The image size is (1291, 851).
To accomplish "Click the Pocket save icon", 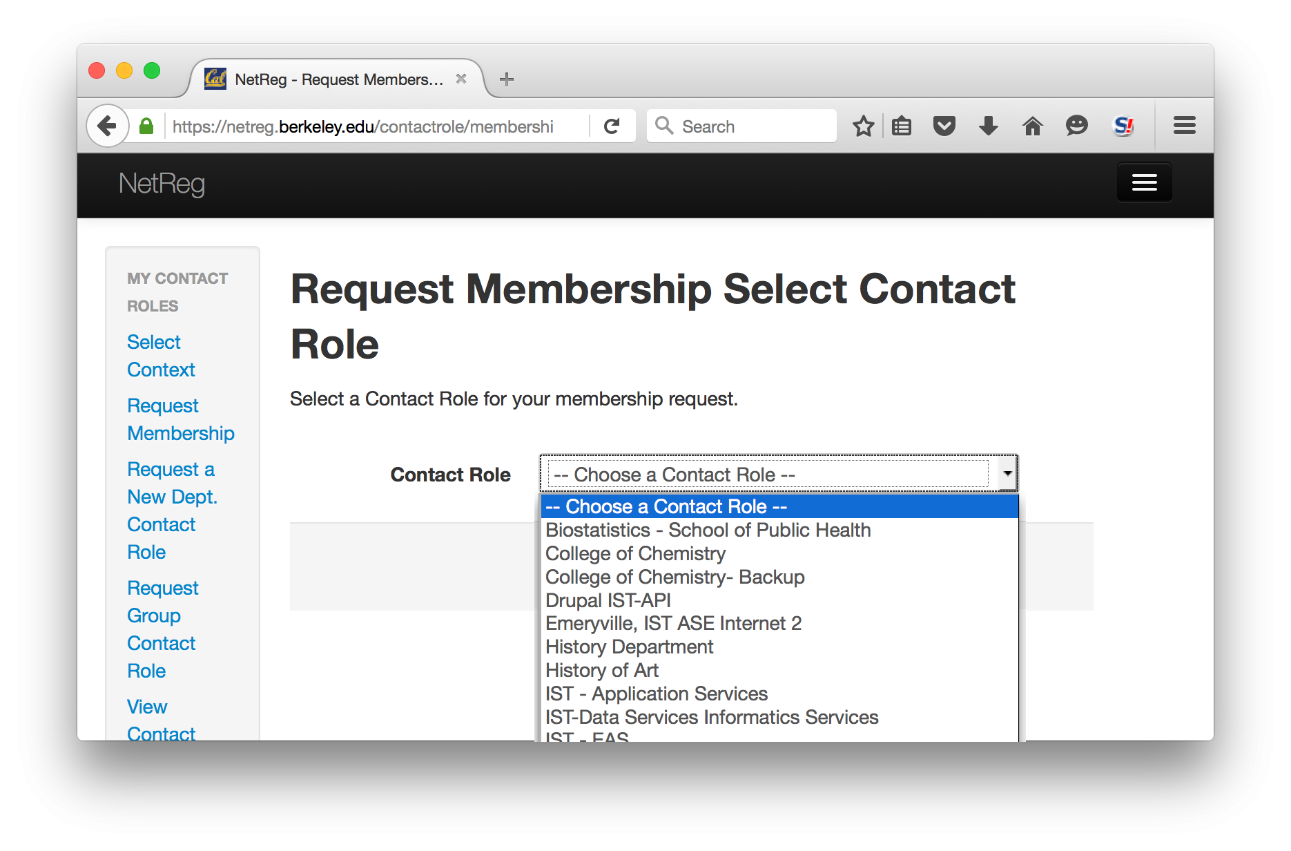I will 944,126.
